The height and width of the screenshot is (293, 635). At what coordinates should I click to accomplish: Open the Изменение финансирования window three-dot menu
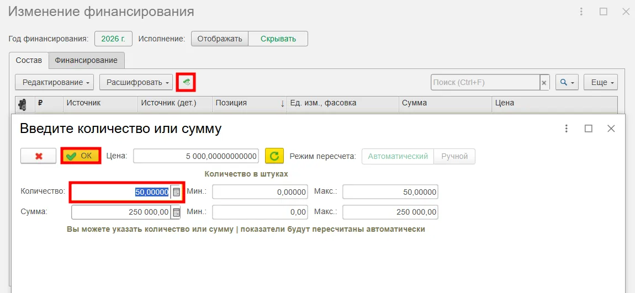pyautogui.click(x=581, y=12)
